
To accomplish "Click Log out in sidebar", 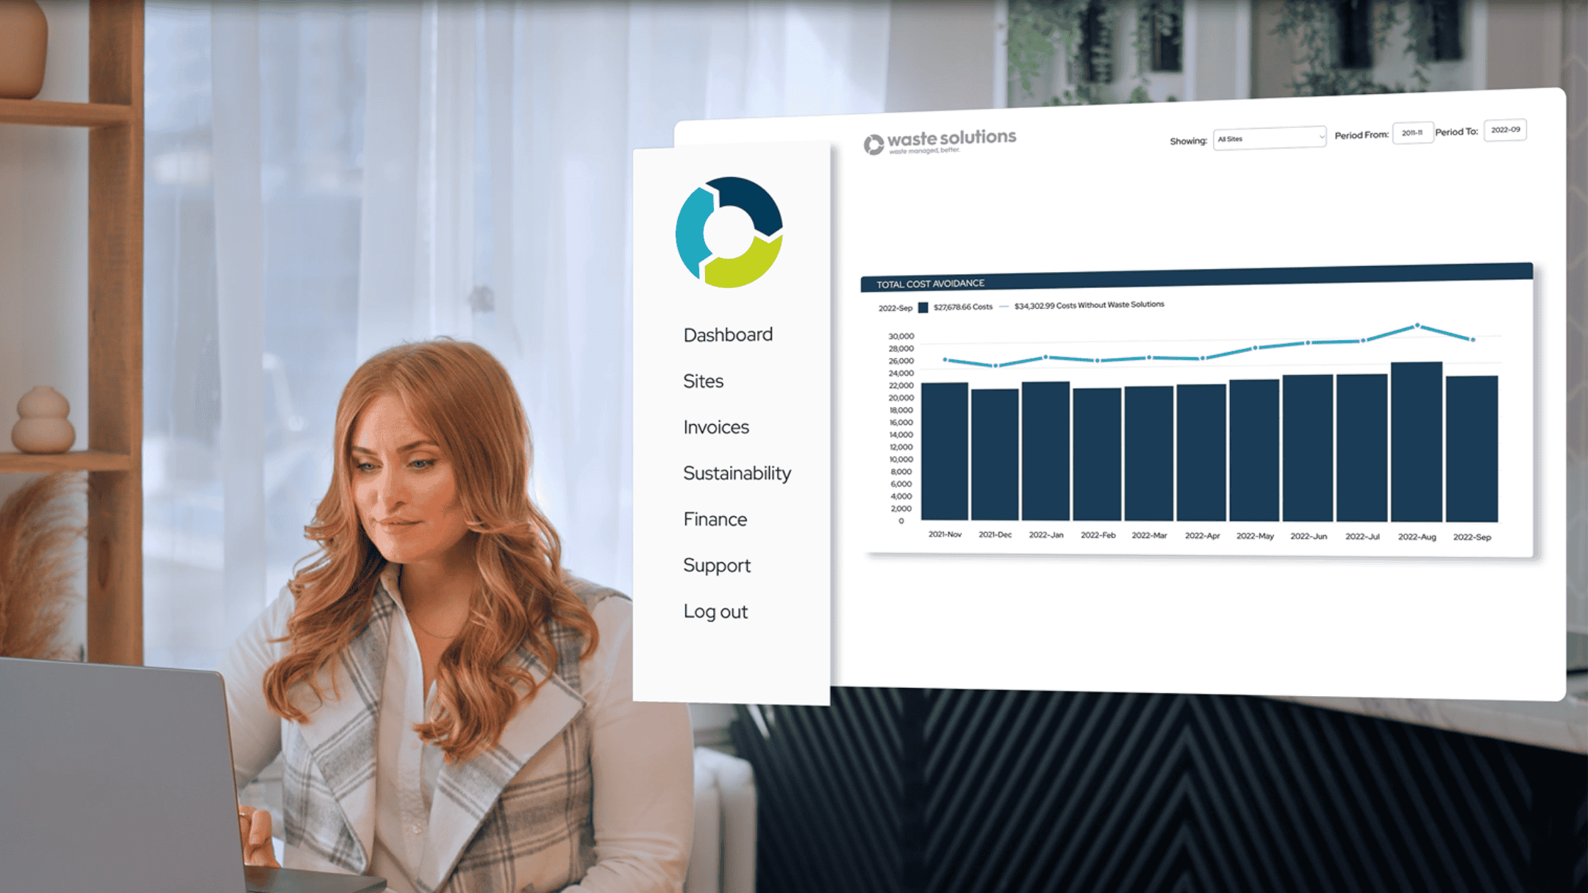I will [715, 612].
